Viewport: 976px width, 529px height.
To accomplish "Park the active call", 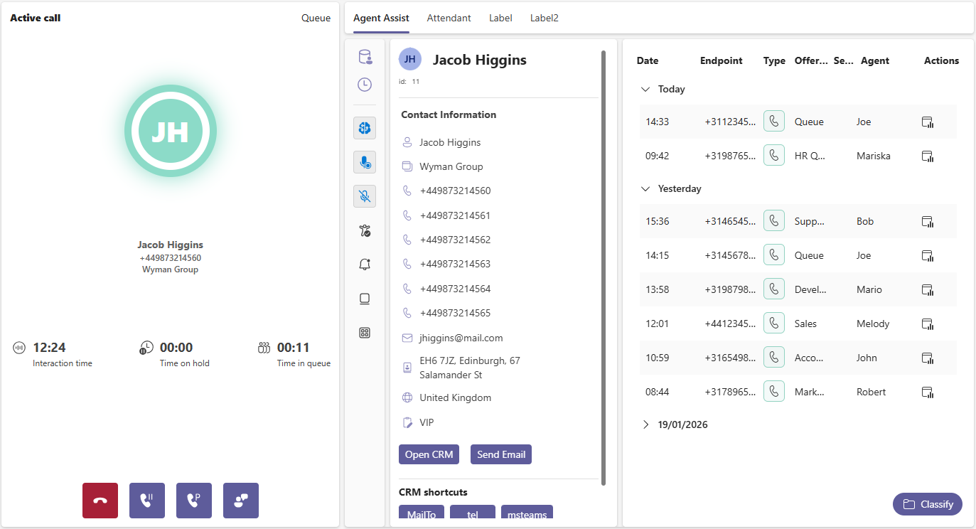I will [x=194, y=501].
